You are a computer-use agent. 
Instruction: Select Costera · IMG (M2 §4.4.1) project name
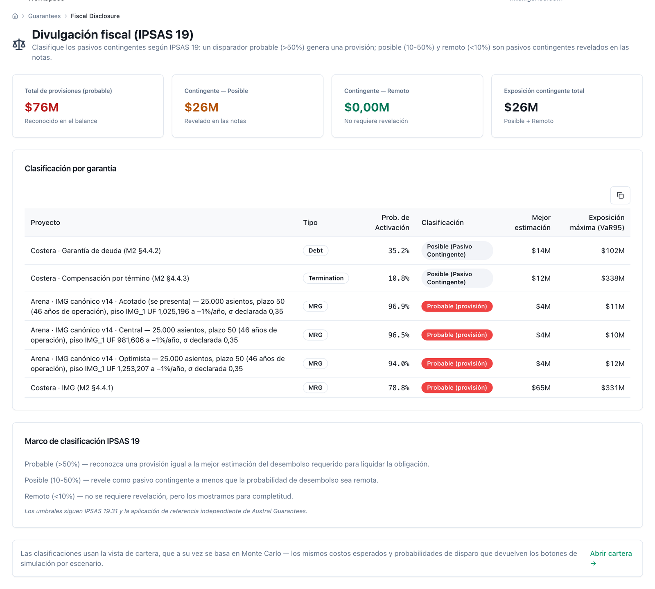(x=72, y=388)
